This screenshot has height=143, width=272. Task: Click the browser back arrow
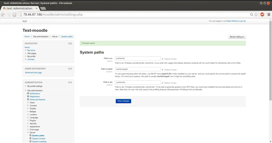point(3,14)
